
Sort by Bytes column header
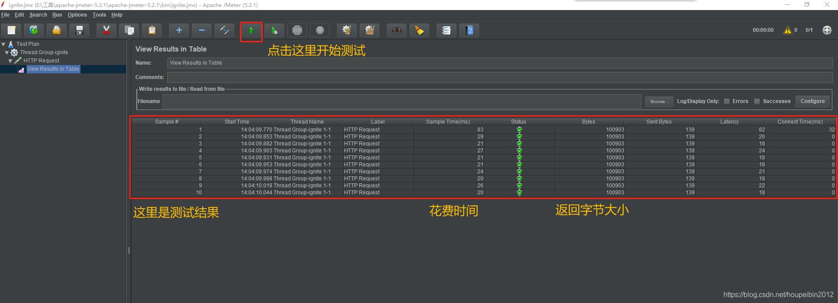(x=589, y=122)
